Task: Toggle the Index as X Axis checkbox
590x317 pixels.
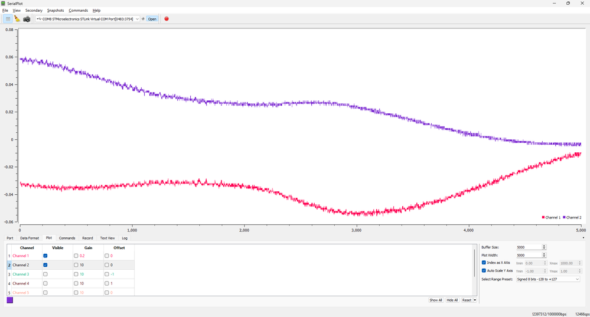Action: point(484,263)
